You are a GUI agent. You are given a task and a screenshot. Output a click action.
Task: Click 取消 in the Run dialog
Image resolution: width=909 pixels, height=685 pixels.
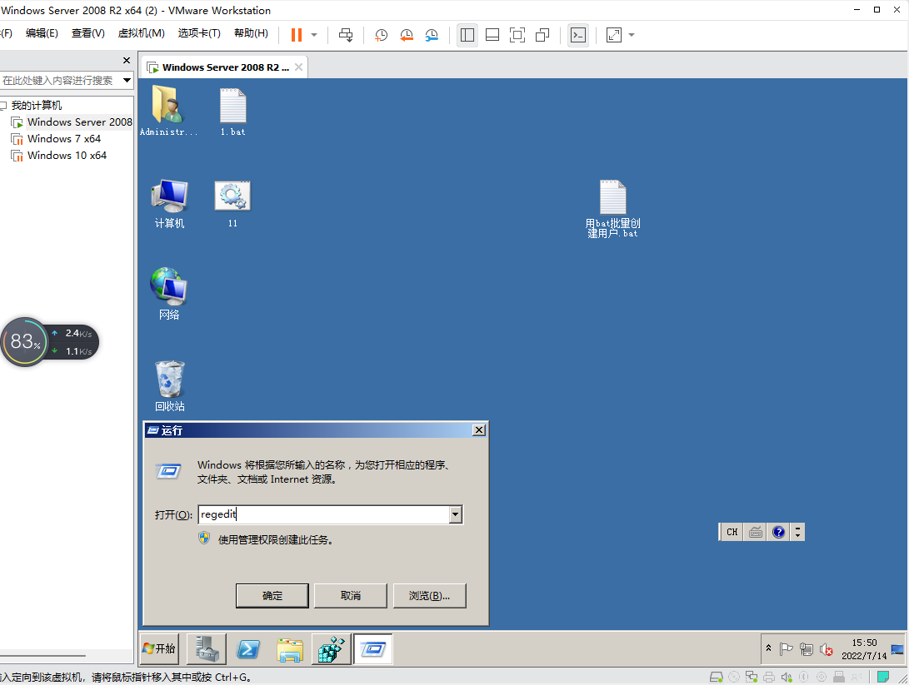click(351, 595)
